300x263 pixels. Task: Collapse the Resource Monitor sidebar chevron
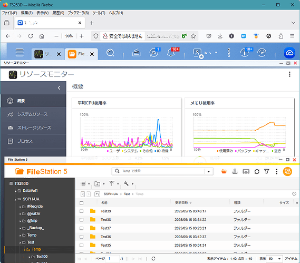pyautogui.click(x=59, y=88)
